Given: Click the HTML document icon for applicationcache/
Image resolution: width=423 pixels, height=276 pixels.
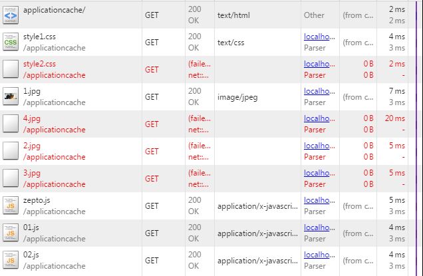Looking at the screenshot, I should coord(11,15).
